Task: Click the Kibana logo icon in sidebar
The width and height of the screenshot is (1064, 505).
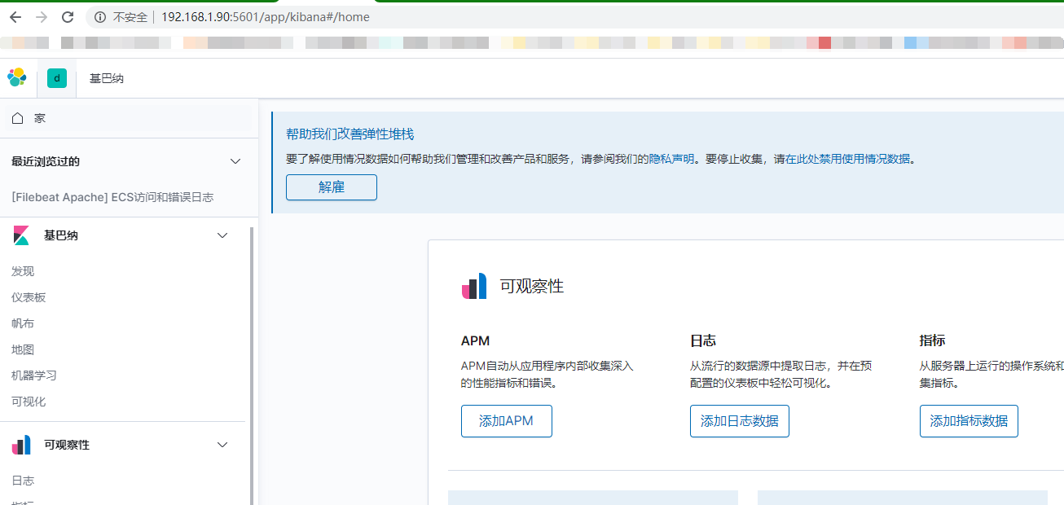Action: pos(21,235)
